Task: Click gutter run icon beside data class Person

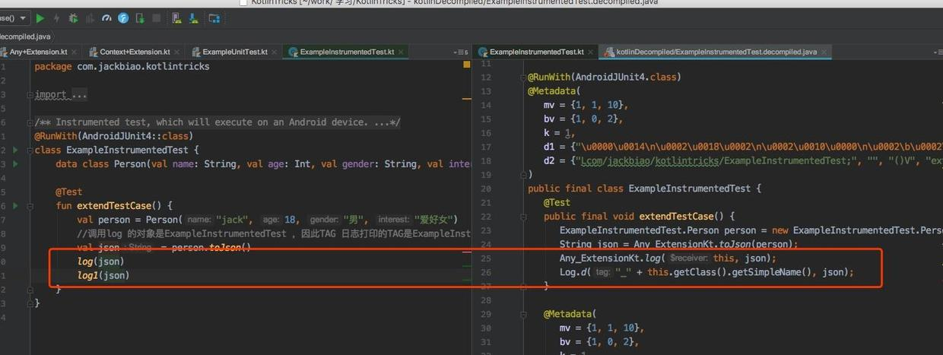Action: coord(16,163)
